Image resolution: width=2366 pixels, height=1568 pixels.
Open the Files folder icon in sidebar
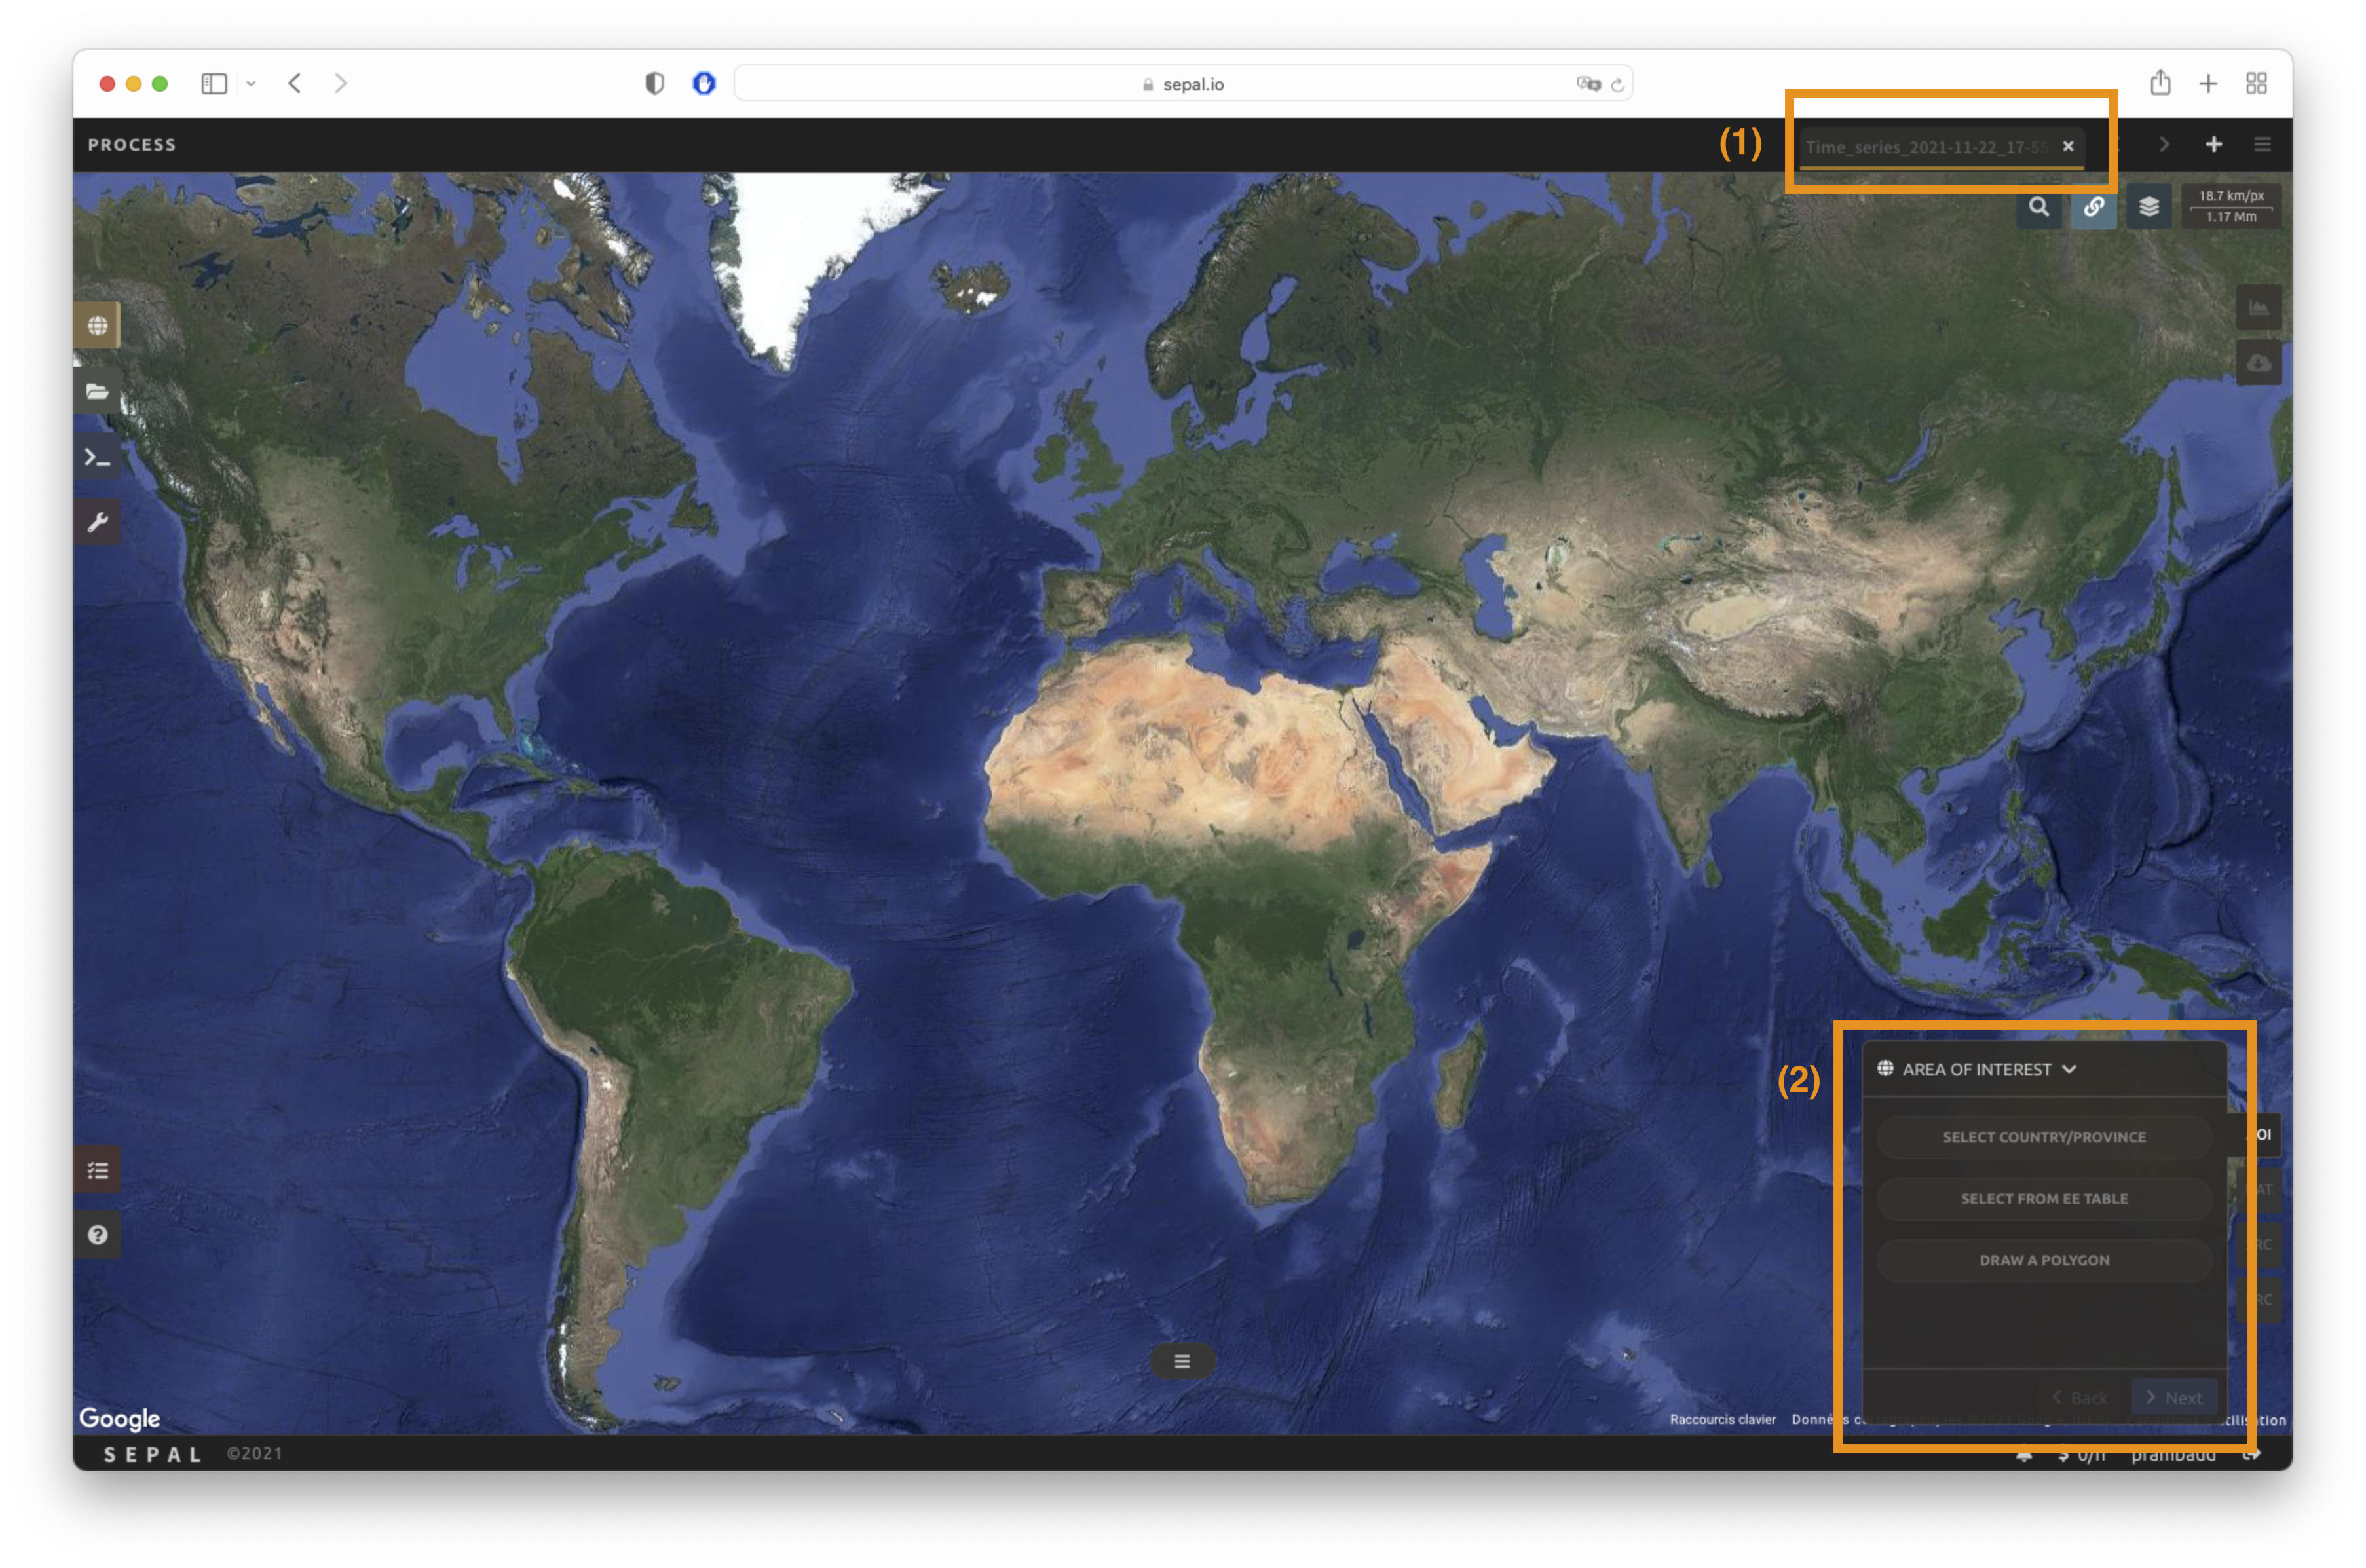click(97, 391)
